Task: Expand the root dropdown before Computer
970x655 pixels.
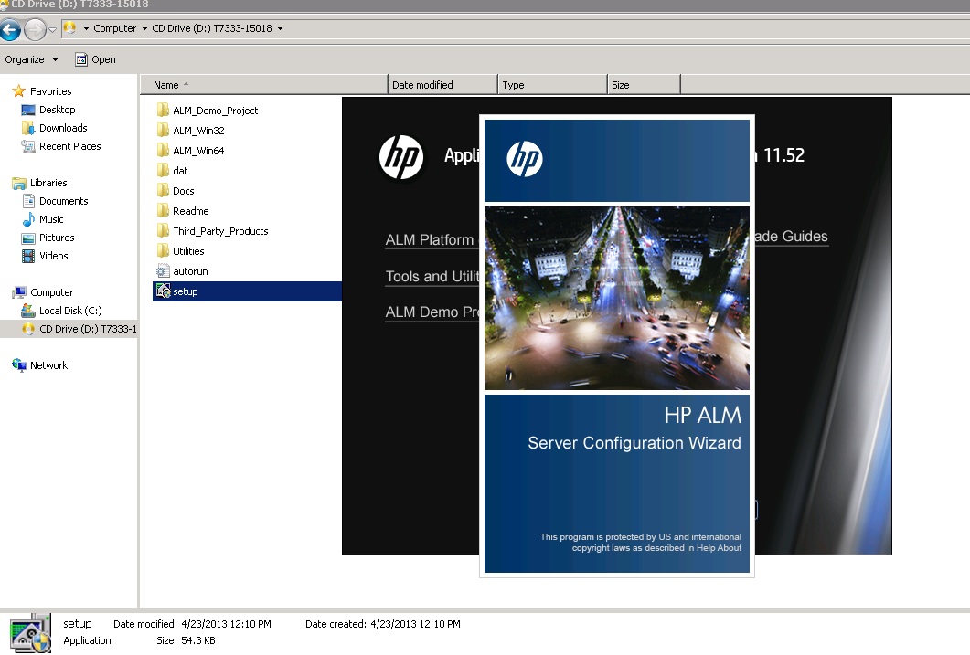Action: [x=86, y=28]
